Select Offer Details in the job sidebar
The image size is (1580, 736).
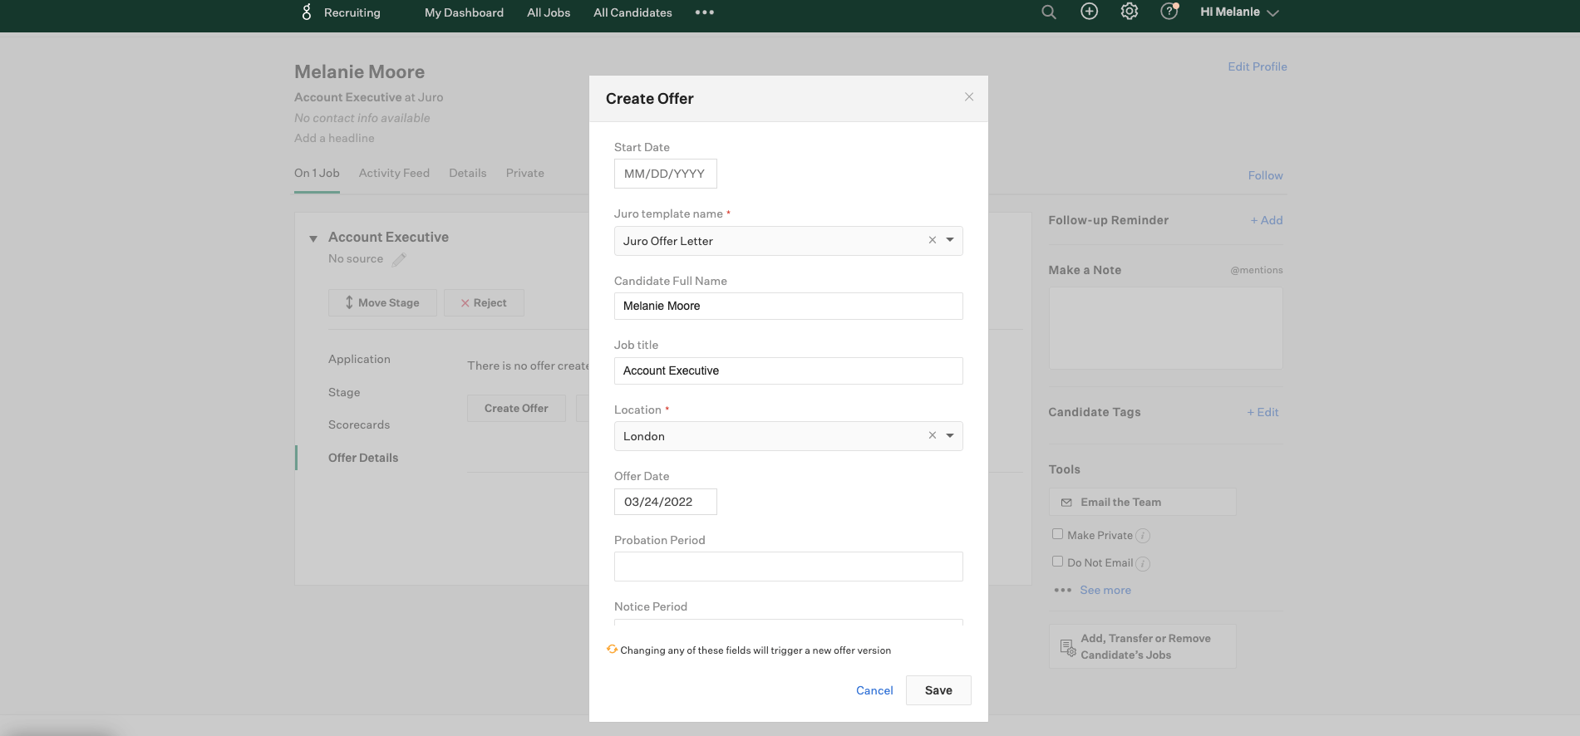(363, 458)
